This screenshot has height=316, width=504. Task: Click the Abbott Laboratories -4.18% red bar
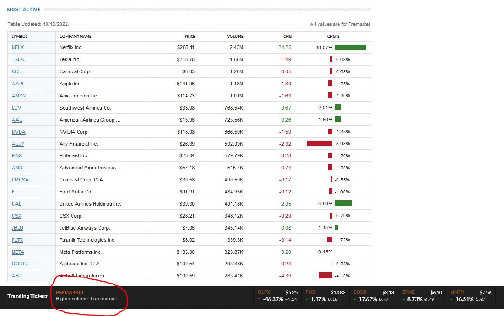(325, 275)
